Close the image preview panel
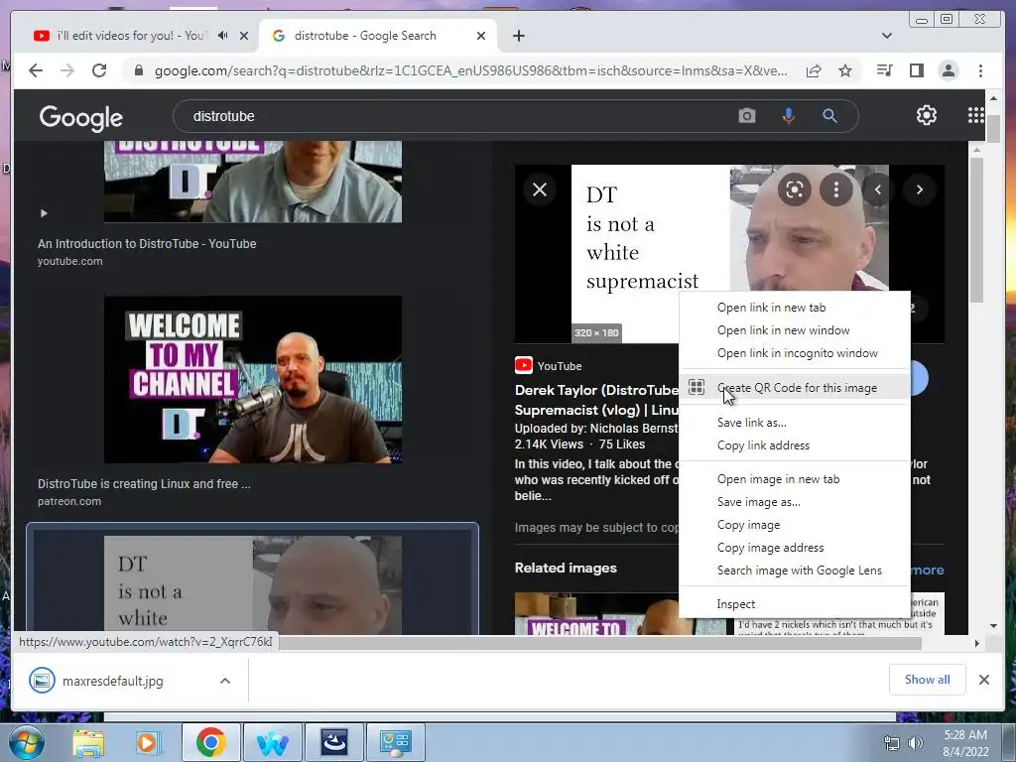This screenshot has width=1016, height=762. [x=540, y=190]
